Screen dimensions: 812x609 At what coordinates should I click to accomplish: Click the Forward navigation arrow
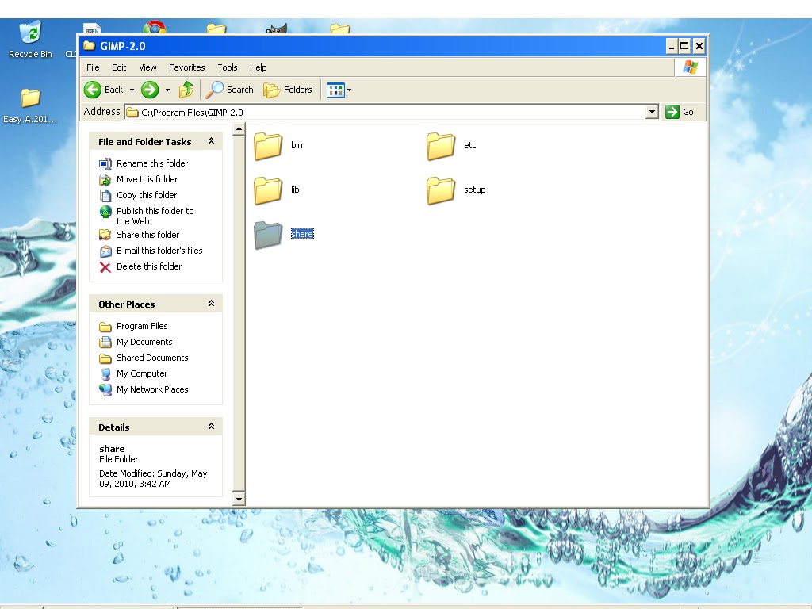pos(149,90)
